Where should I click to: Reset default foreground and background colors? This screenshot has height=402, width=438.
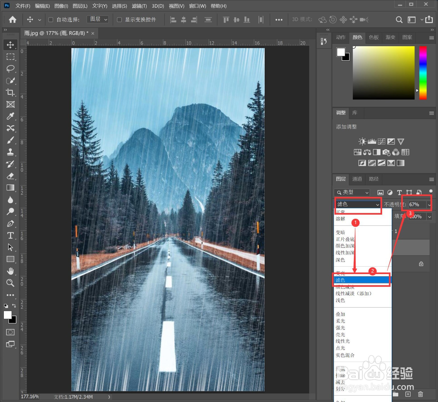(x=6, y=306)
